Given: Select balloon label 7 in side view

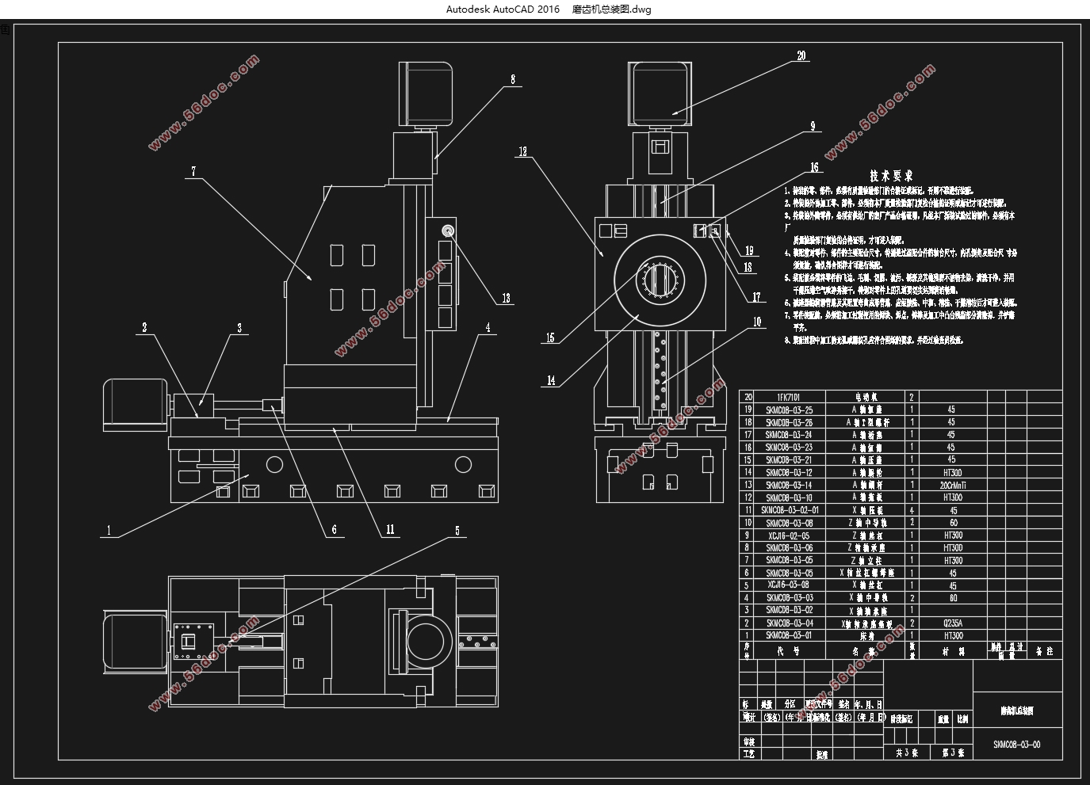Looking at the screenshot, I should (193, 171).
